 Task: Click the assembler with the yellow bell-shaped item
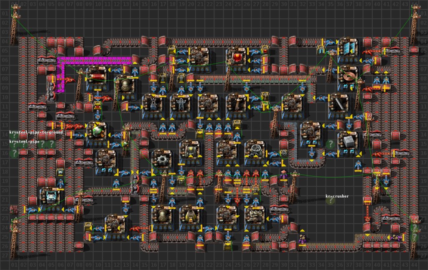coord(190,218)
